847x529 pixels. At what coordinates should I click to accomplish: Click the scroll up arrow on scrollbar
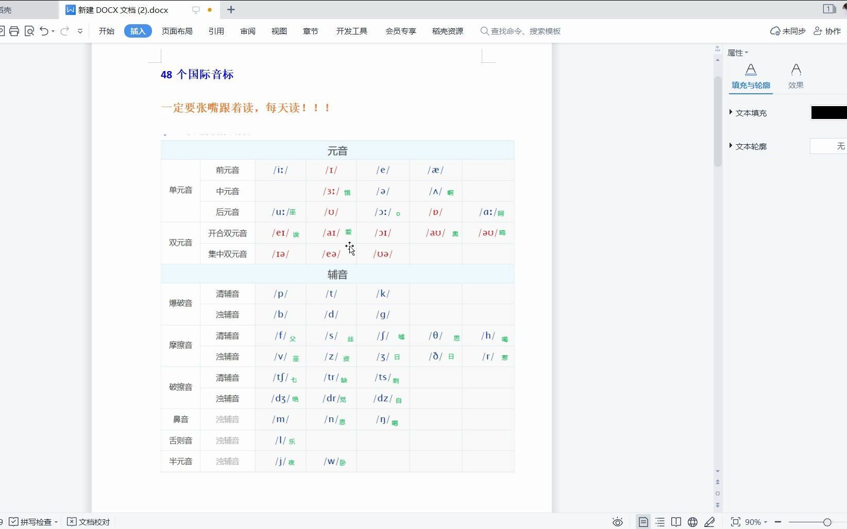tap(718, 60)
